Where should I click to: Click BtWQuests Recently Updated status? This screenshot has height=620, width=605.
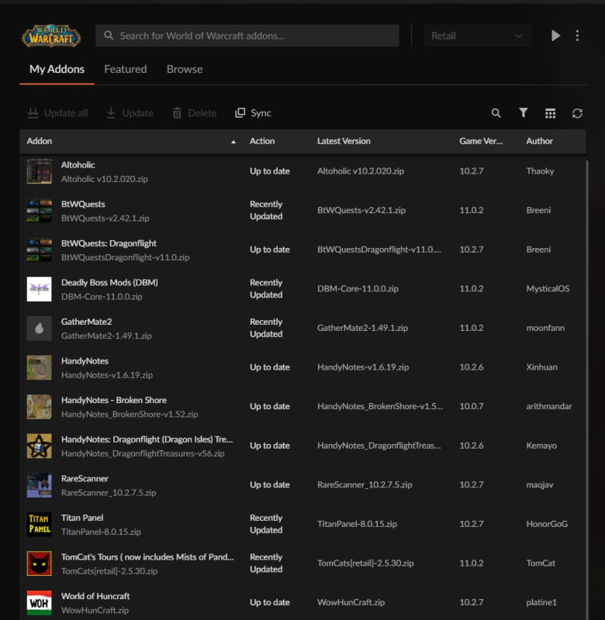click(266, 210)
